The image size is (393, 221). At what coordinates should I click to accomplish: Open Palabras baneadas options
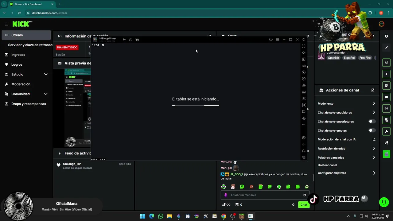pyautogui.click(x=346, y=157)
